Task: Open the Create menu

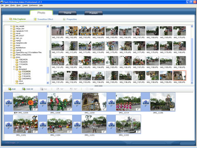Action: click(25, 5)
